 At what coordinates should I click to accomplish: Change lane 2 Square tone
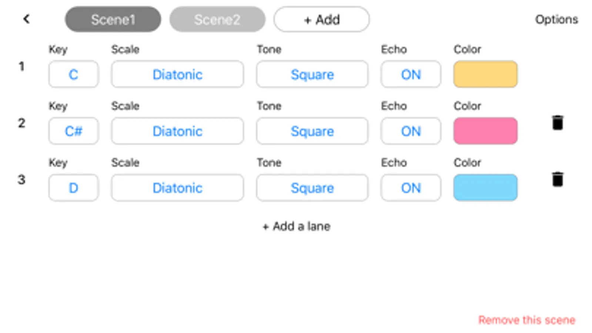pyautogui.click(x=312, y=131)
